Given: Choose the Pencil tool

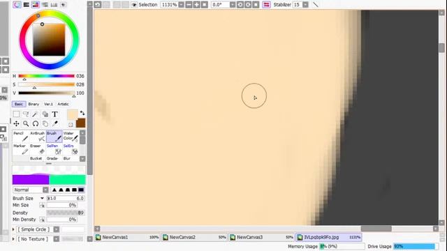Looking at the screenshot, I should [21, 137].
